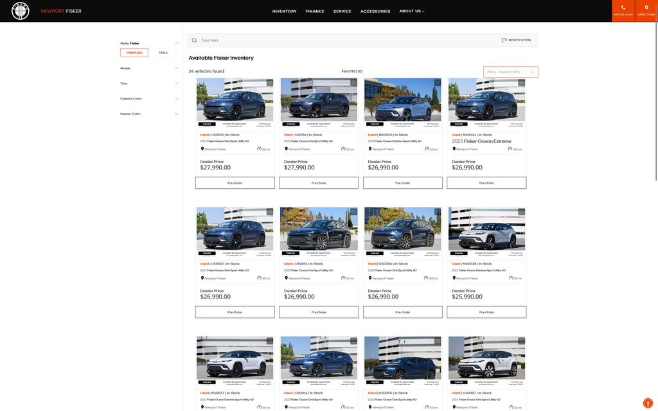This screenshot has width=658, height=411.
Task: Favorite the NS0044 vehicle with heart icon
Action: (x=522, y=83)
